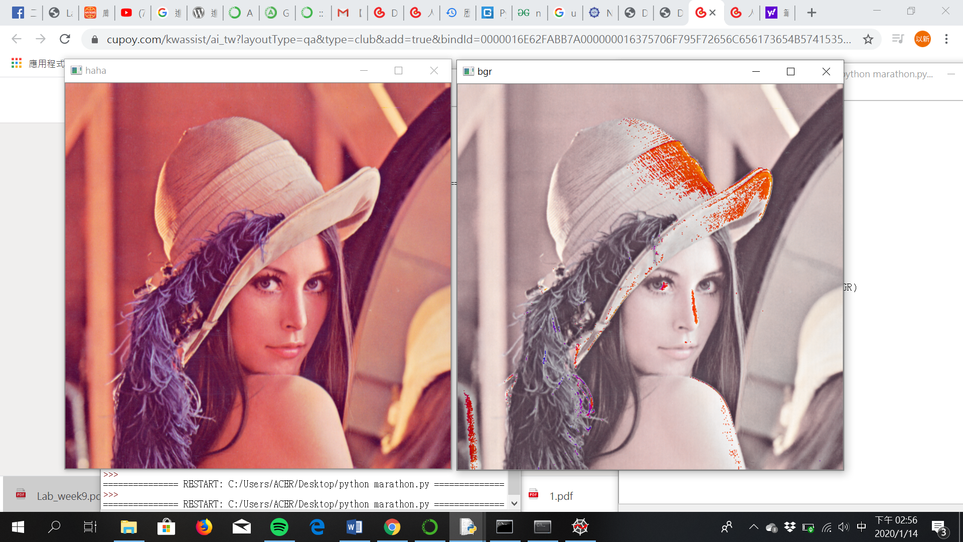The width and height of the screenshot is (963, 542).
Task: Go forward in browser history
Action: click(41, 39)
